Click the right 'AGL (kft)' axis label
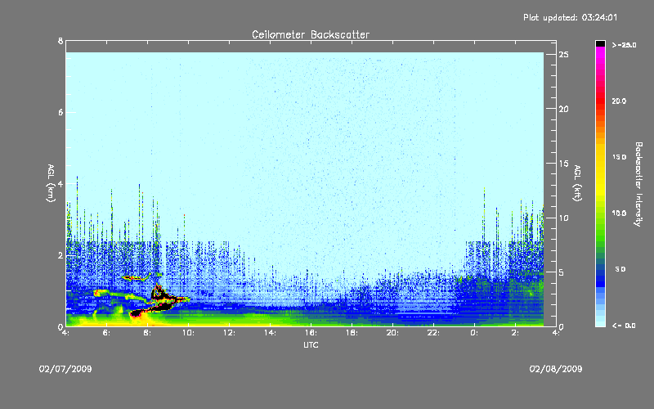 (577, 183)
